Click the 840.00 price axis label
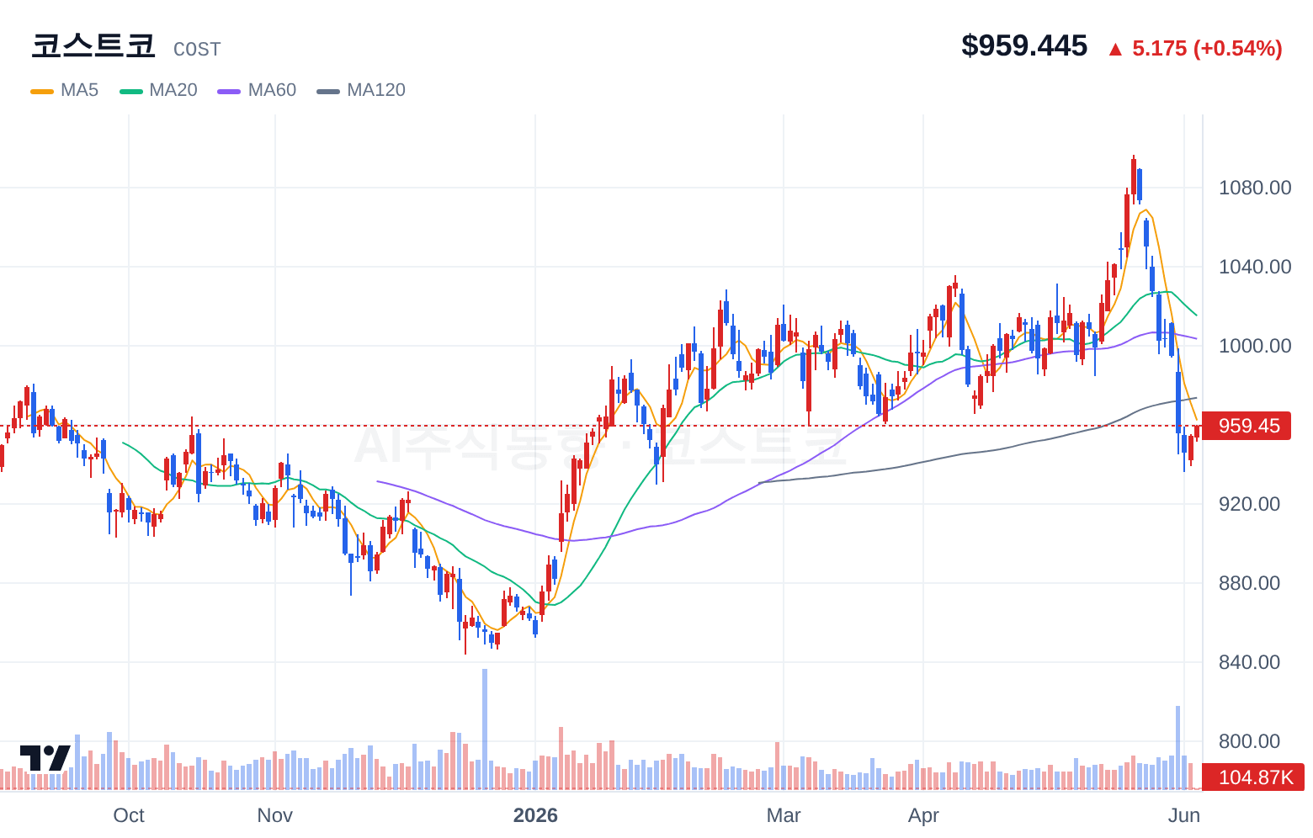The width and height of the screenshot is (1313, 838). [x=1249, y=662]
